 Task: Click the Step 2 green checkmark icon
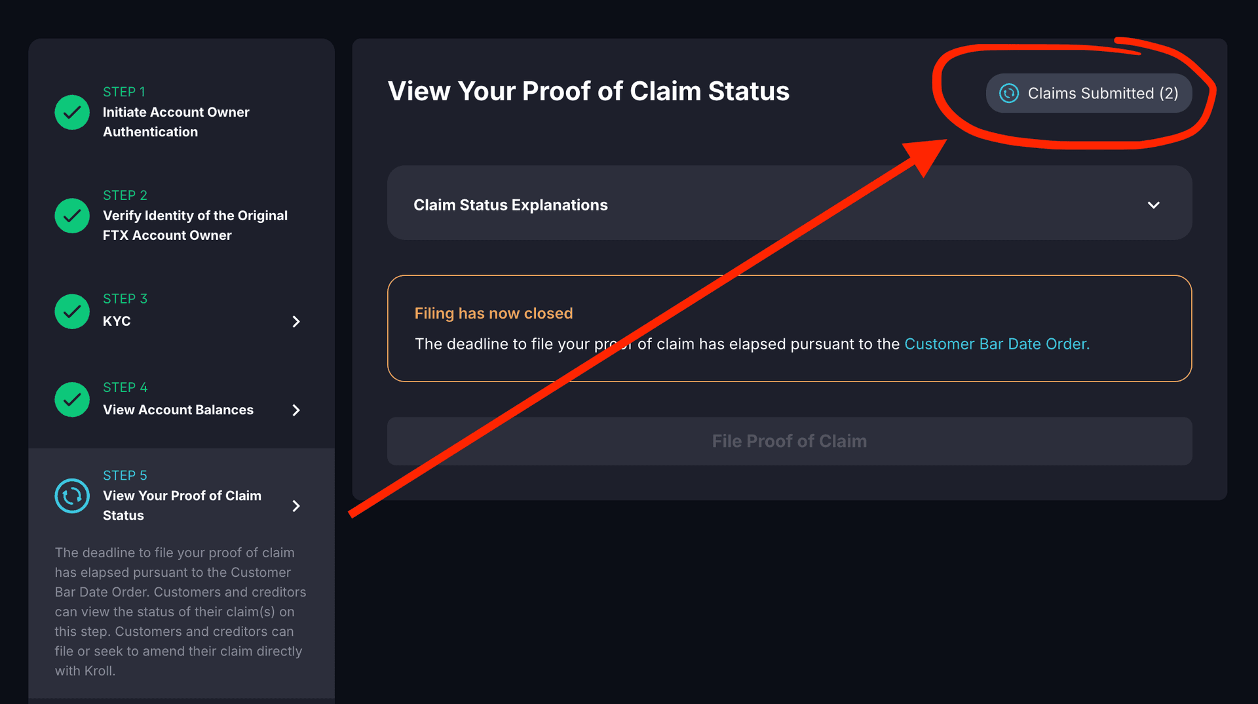[71, 216]
